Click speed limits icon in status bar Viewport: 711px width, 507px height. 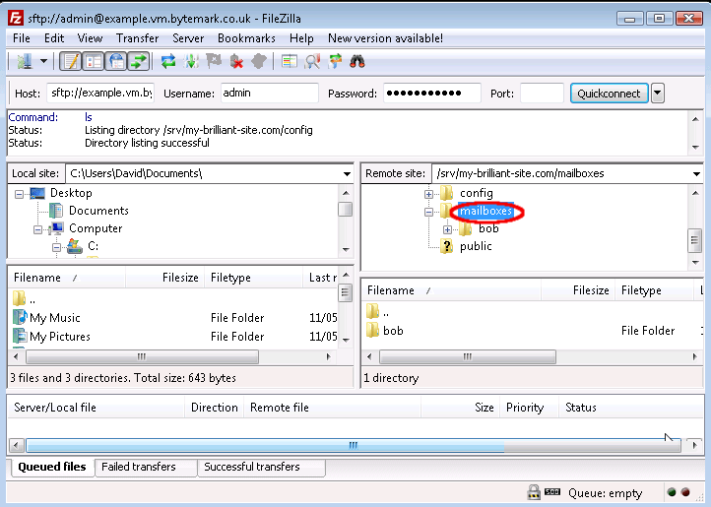click(552, 492)
